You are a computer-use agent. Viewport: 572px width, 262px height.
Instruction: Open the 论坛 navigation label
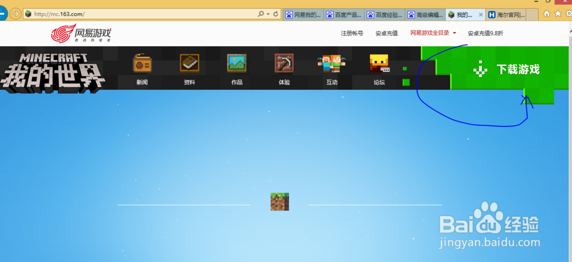point(379,82)
